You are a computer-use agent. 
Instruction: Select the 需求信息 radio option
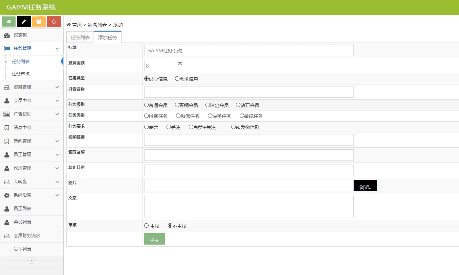[177, 79]
